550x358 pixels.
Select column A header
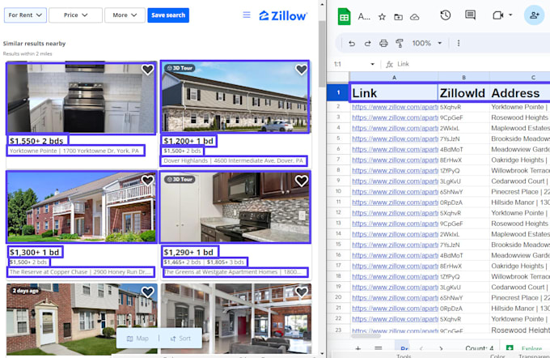point(394,77)
